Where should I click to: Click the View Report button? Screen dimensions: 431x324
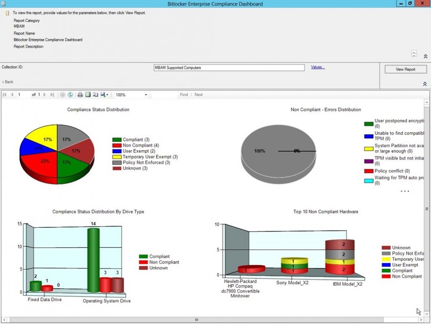[x=406, y=69]
